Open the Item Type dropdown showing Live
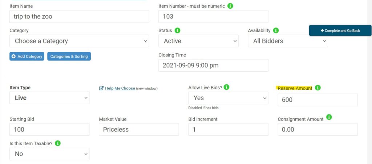The image size is (372, 164). pos(49,98)
